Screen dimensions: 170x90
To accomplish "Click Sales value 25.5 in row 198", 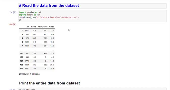I will point(52,65).
